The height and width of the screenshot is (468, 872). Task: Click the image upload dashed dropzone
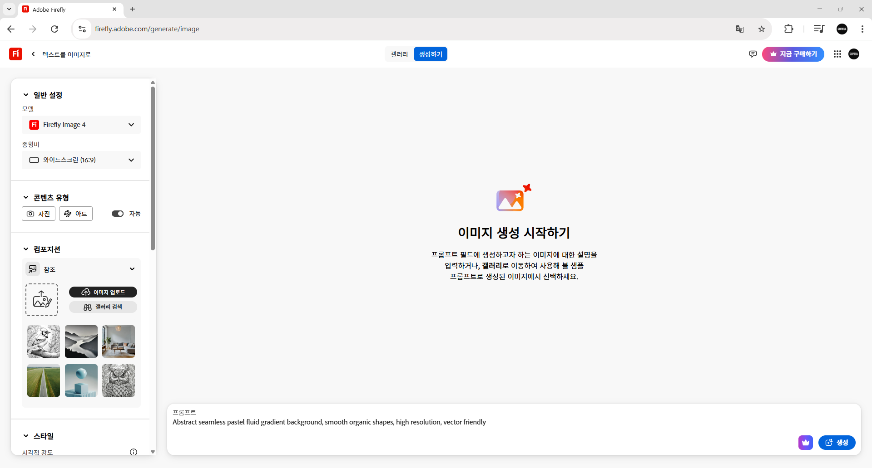point(42,300)
